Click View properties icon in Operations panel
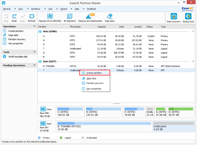 pos(5,43)
